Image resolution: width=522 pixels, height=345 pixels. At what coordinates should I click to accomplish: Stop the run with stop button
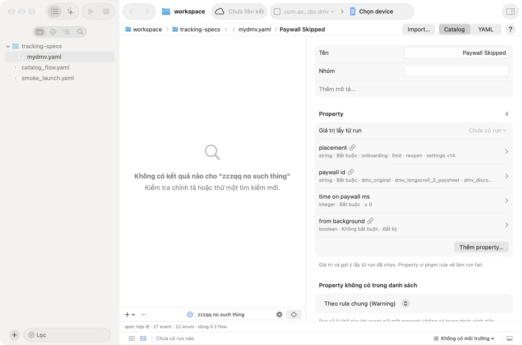(x=106, y=12)
